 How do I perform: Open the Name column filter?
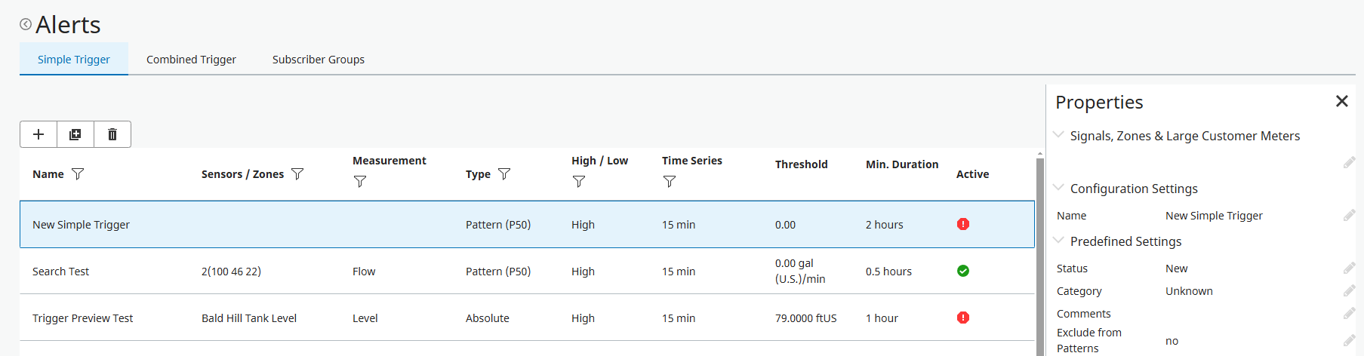tap(78, 174)
